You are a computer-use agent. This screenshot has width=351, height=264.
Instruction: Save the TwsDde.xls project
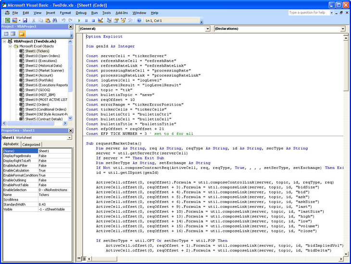[x=25, y=20]
